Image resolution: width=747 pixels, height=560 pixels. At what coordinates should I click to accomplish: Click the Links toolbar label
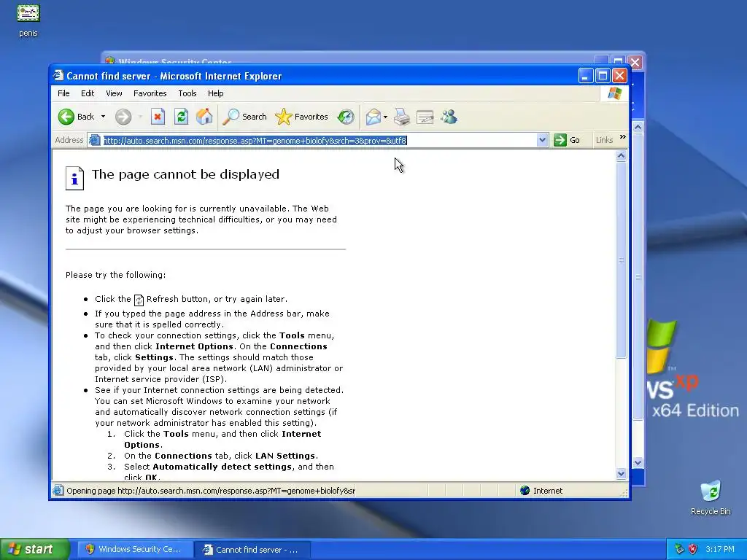pos(604,140)
